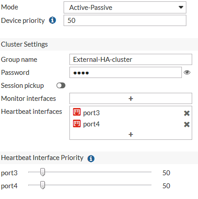Screen dimensions: 198x199
Task: Select port4 entry in heartbeat interfaces list
Action: (x=91, y=124)
